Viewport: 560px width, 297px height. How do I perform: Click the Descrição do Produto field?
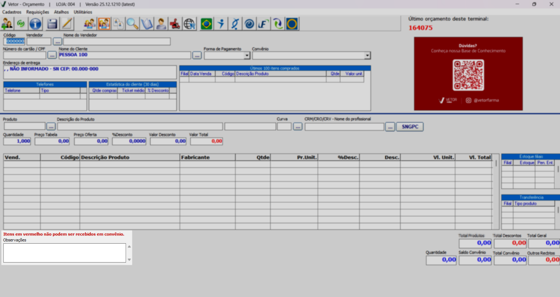click(140, 127)
